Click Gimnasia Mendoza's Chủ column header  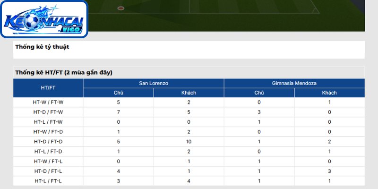259,93
